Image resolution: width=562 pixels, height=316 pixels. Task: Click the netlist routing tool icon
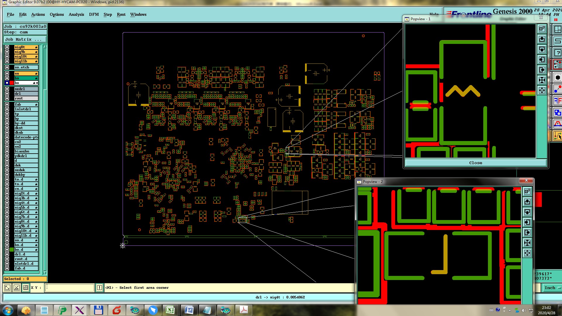pyautogui.click(x=557, y=64)
